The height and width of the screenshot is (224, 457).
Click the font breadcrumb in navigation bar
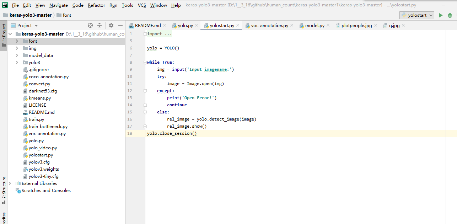point(64,15)
